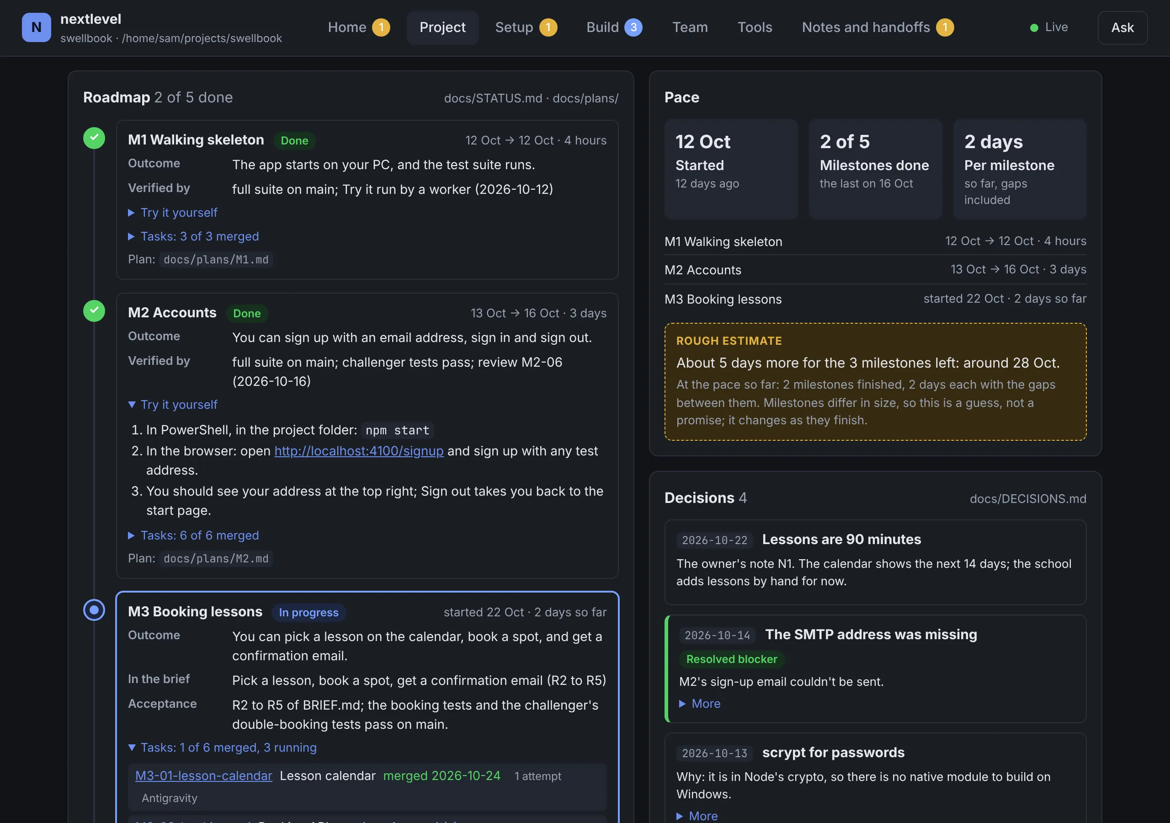Click the M1 Done status pill
Viewport: 1170px width, 823px height.
click(294, 141)
